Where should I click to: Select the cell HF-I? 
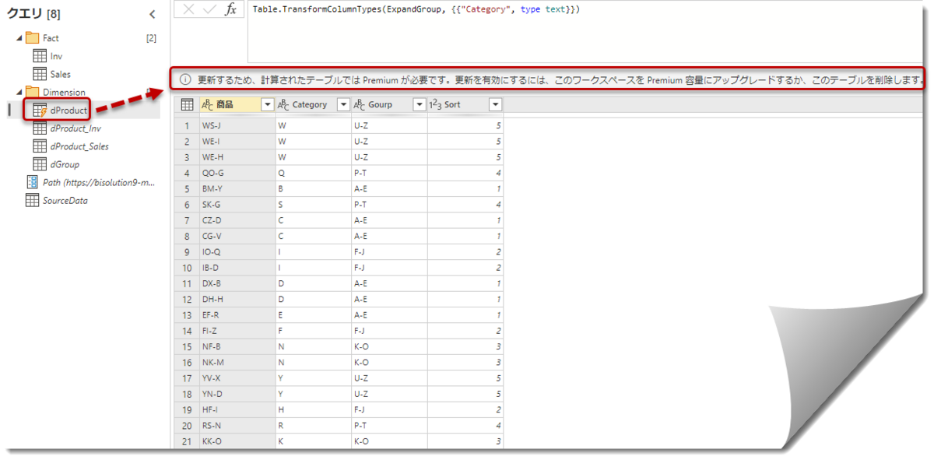click(237, 409)
